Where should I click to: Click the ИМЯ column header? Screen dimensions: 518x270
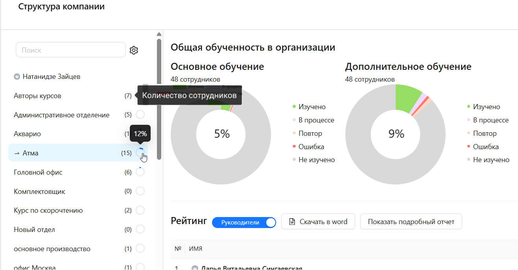[x=195, y=248]
